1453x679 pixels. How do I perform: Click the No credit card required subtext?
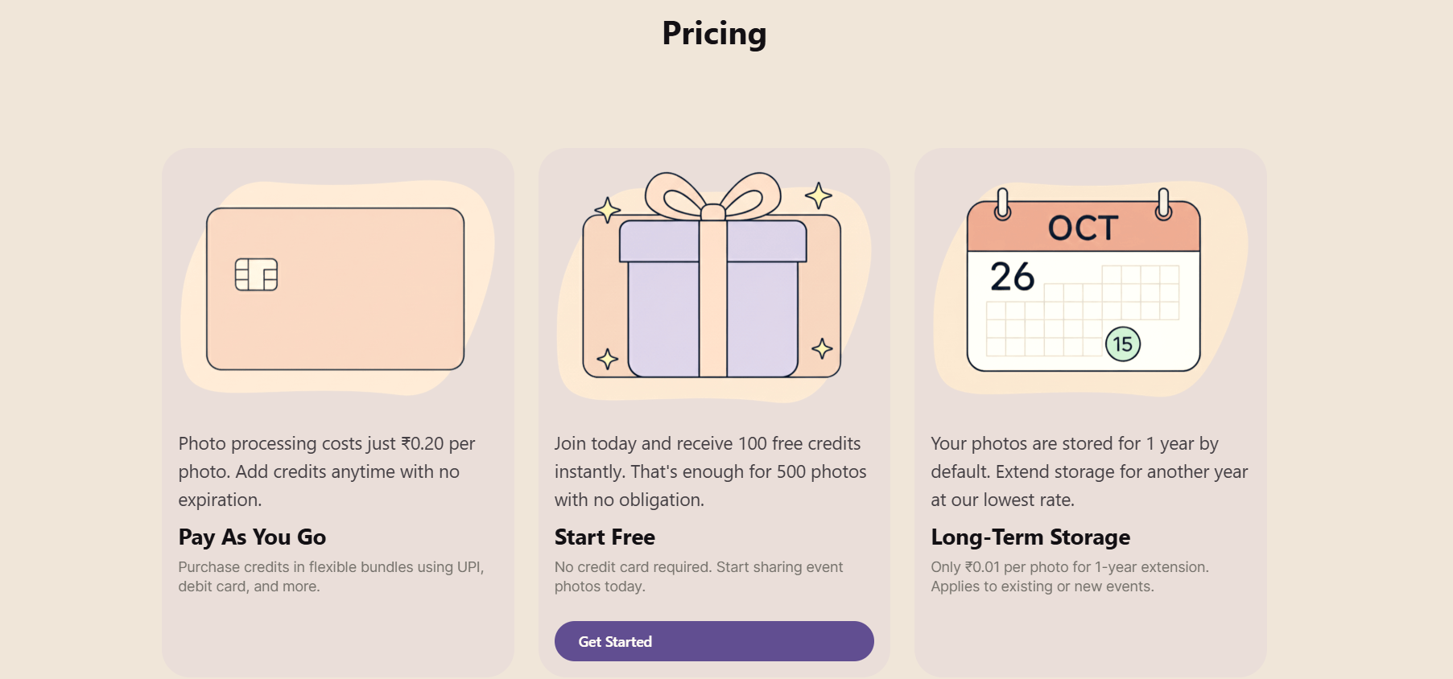(x=698, y=576)
